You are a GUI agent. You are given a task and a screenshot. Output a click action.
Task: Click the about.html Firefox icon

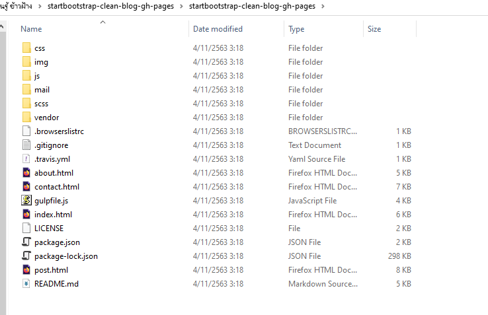point(26,172)
